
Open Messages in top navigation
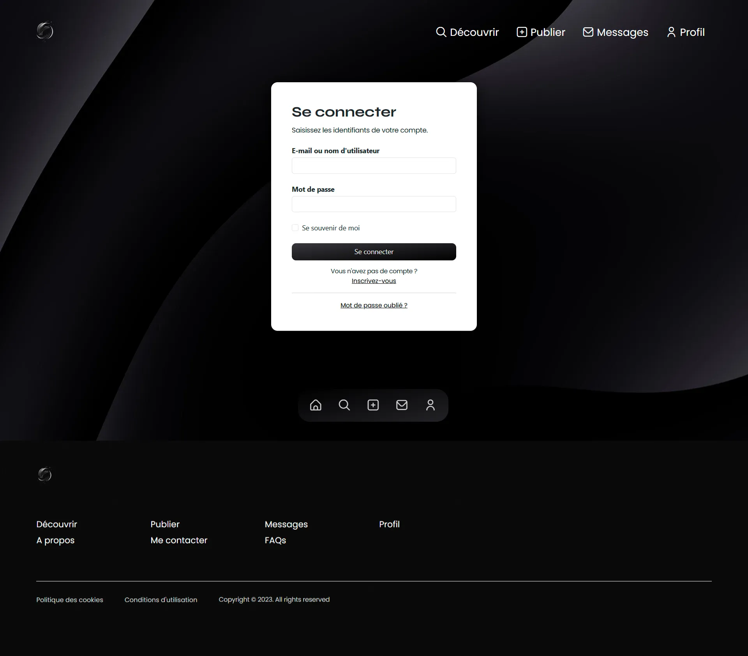click(616, 32)
